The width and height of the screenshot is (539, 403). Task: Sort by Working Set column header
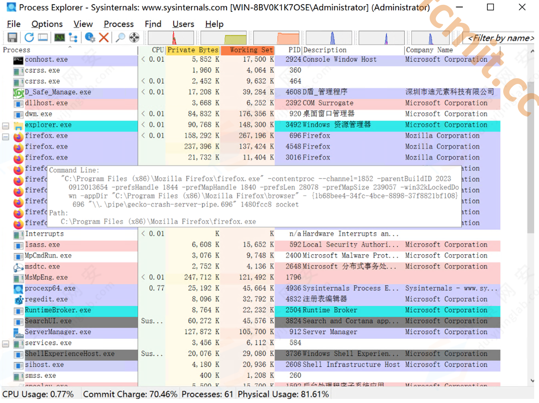[248, 50]
